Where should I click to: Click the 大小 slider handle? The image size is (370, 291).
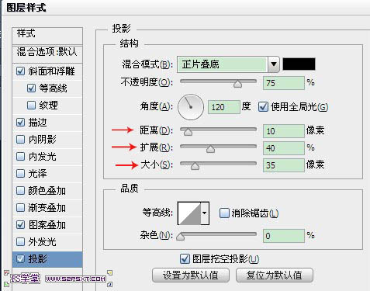[x=195, y=166]
